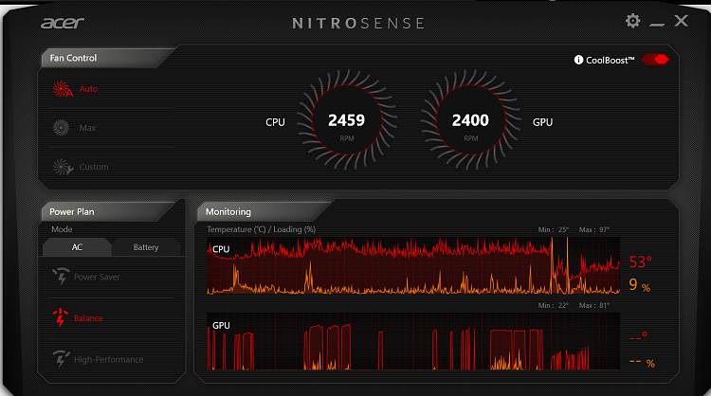
Task: Toggle the CoolBoost switch off
Action: [655, 60]
